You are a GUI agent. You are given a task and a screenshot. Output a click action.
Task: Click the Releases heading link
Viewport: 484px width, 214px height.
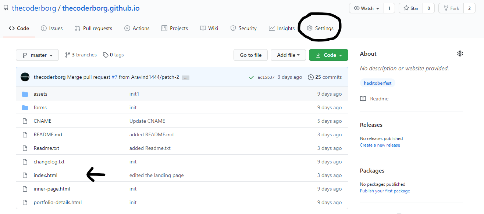point(371,125)
